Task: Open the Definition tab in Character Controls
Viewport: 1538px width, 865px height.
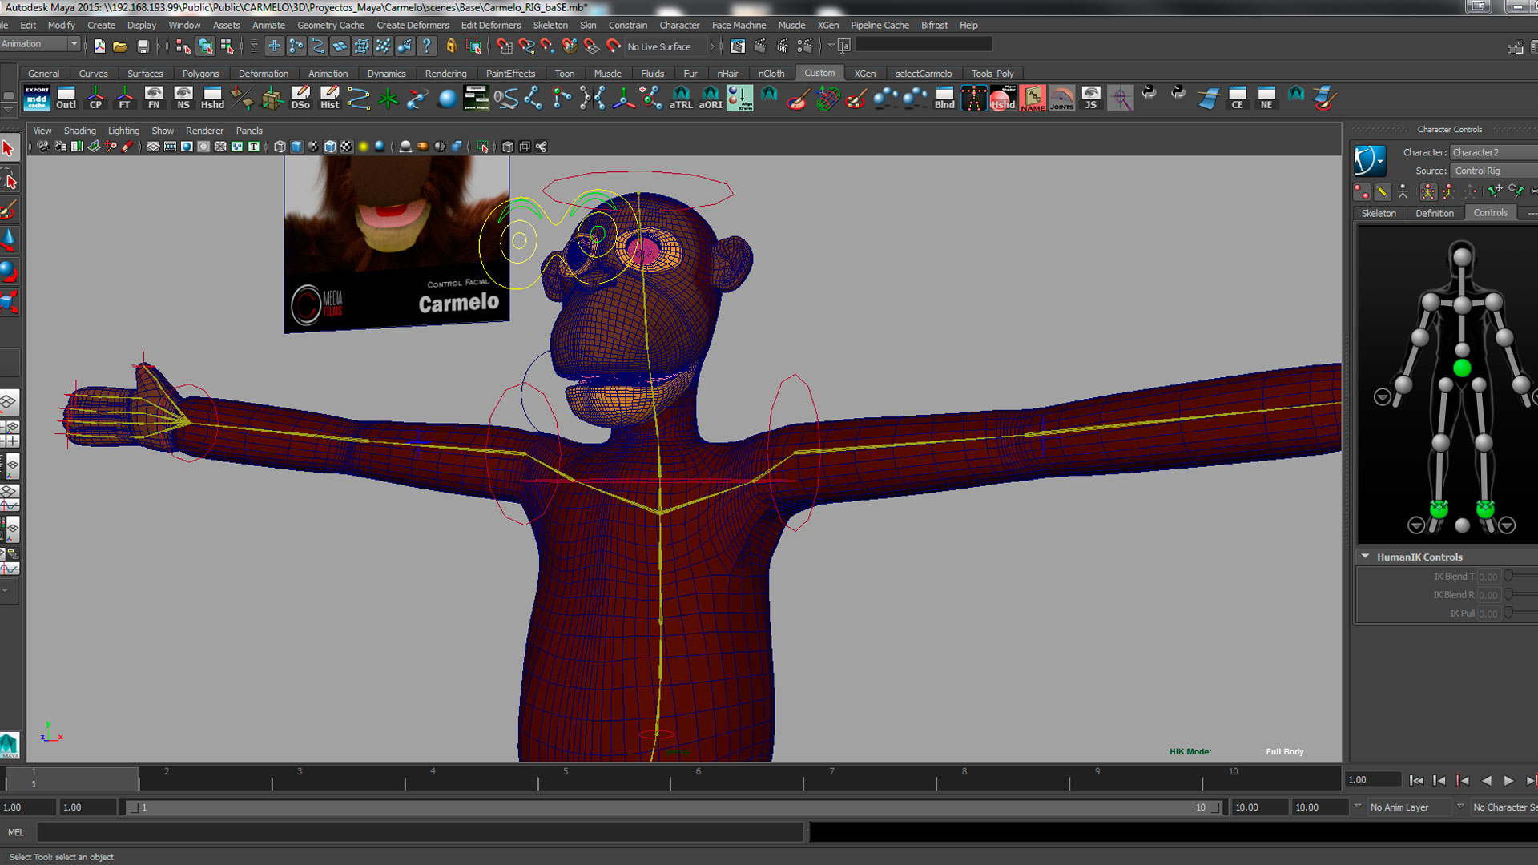Action: [1434, 213]
